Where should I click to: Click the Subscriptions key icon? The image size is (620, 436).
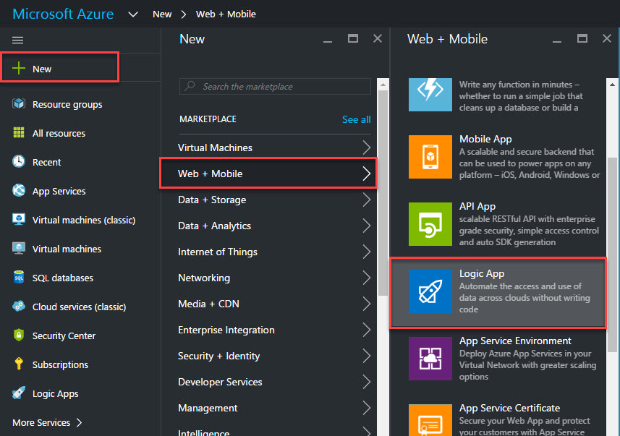coord(19,364)
